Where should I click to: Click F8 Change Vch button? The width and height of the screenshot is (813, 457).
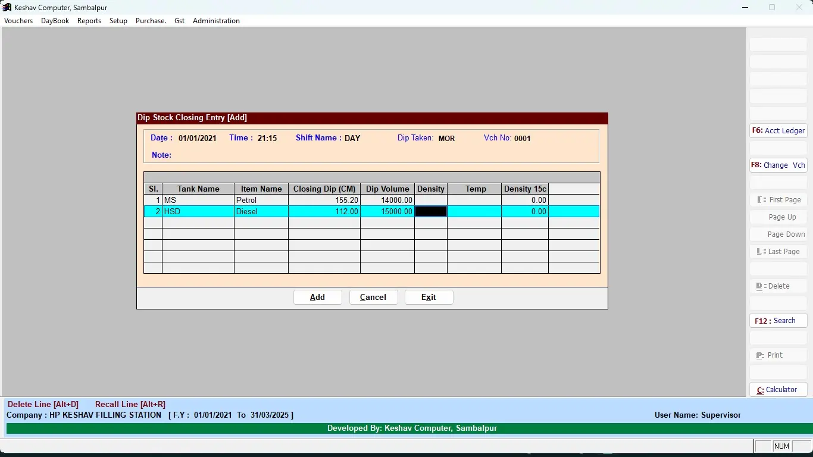[778, 165]
